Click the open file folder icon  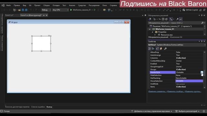[x=19, y=10]
